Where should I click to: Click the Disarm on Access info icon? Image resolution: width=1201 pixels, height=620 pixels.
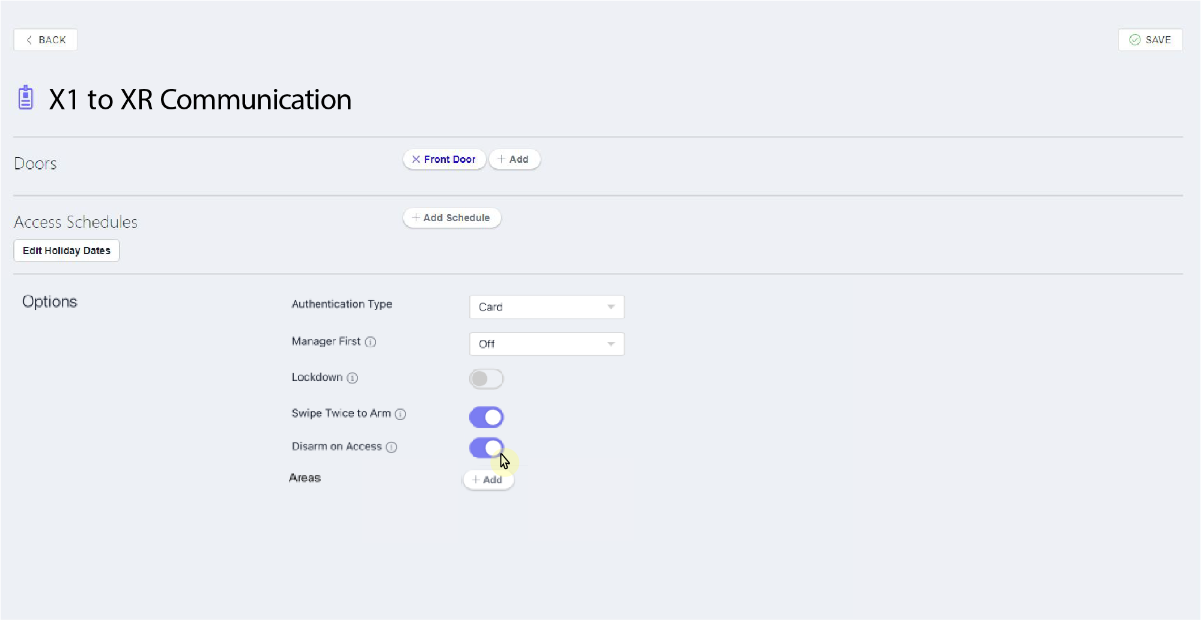click(x=392, y=447)
